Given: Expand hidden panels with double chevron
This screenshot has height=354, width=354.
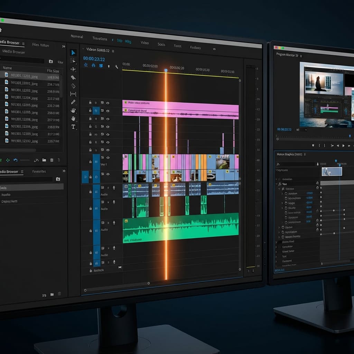Looking at the screenshot, I should pyautogui.click(x=64, y=46).
